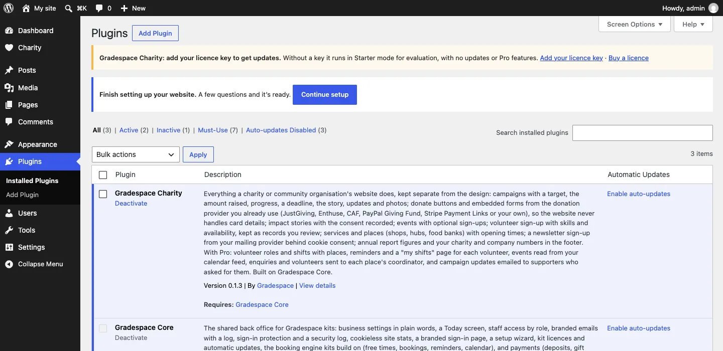Screen dimensions: 723x351
Task: Click the Comments icon in sidebar
Action: 9,122
